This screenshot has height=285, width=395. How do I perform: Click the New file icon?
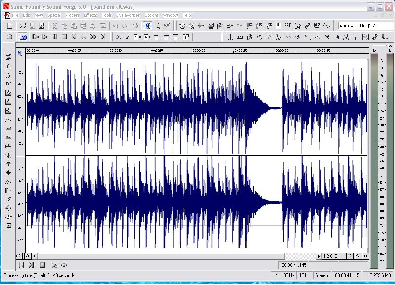10,26
